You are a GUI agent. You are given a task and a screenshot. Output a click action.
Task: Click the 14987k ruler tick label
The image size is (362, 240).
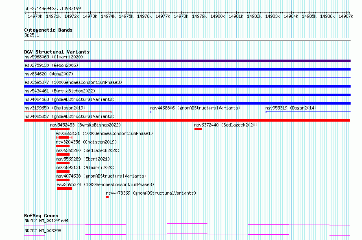[x=346, y=16]
